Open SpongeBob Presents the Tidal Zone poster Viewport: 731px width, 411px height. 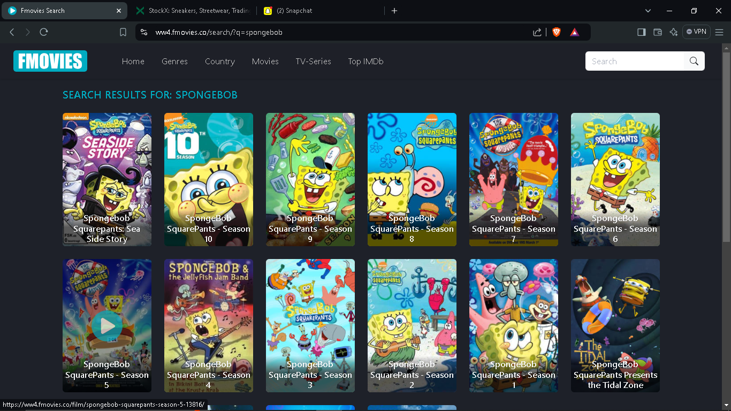pos(615,325)
